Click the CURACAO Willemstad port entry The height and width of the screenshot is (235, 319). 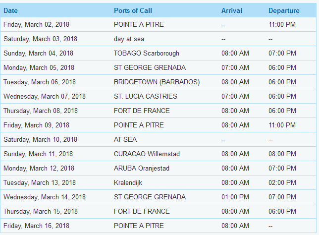tap(147, 154)
